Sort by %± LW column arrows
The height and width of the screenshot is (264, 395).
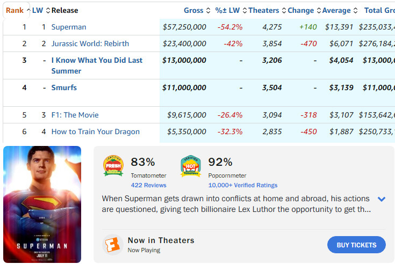click(245, 11)
